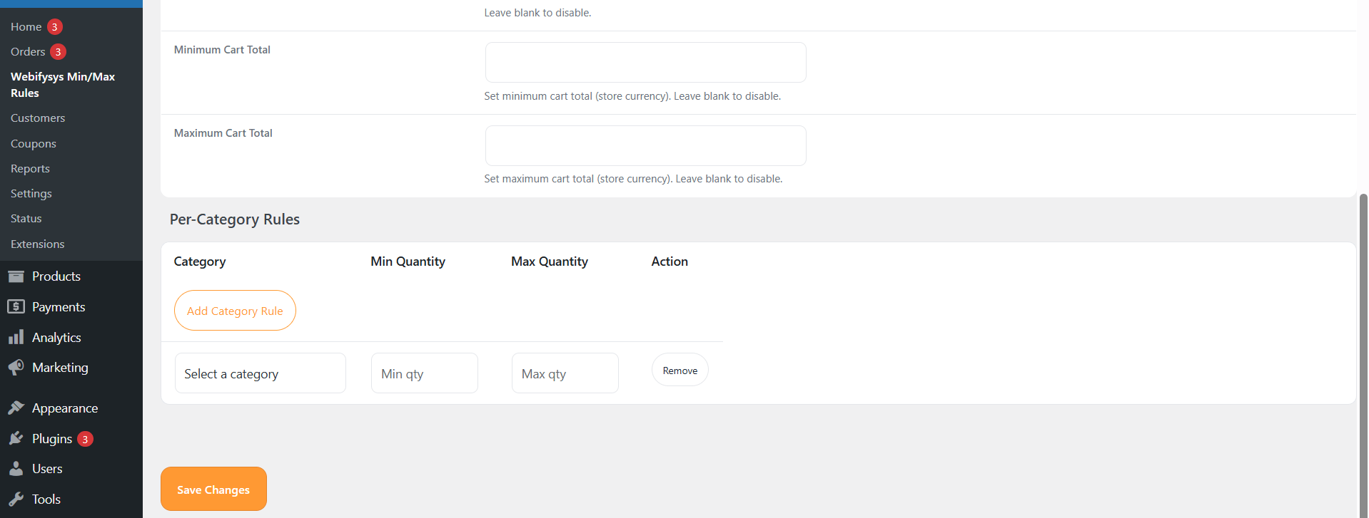Open the Select a category dropdown
1369x518 pixels.
[261, 373]
